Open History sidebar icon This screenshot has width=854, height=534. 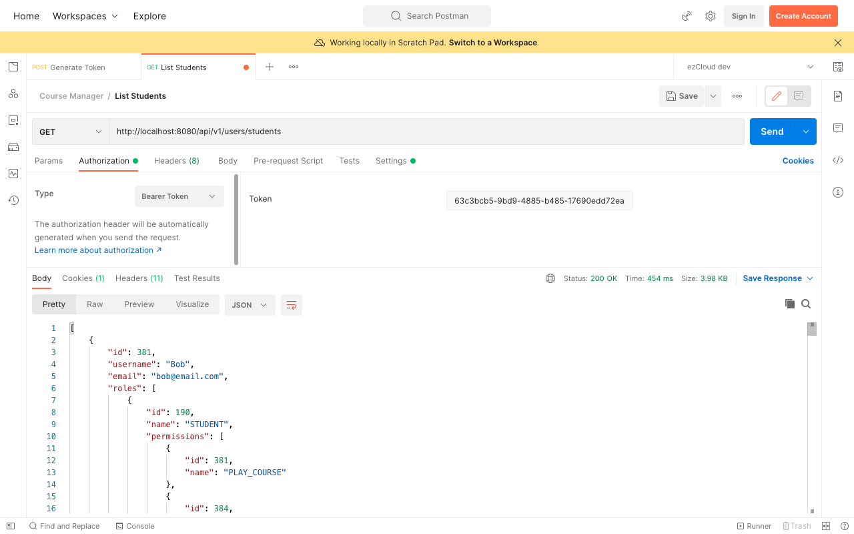pos(13,200)
